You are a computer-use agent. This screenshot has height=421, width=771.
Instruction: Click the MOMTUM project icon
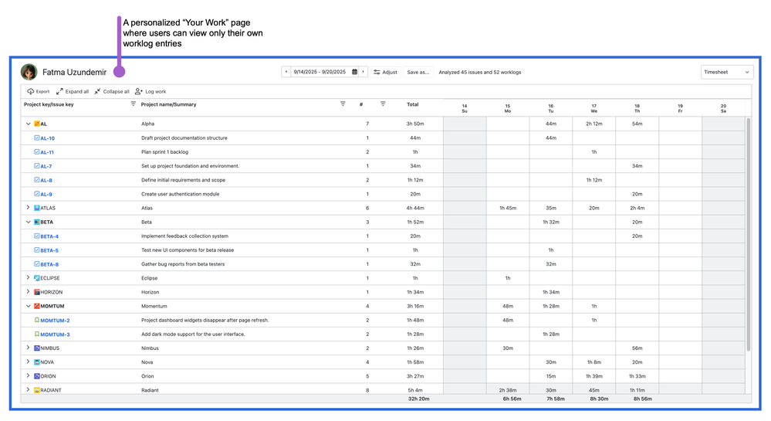(x=37, y=306)
